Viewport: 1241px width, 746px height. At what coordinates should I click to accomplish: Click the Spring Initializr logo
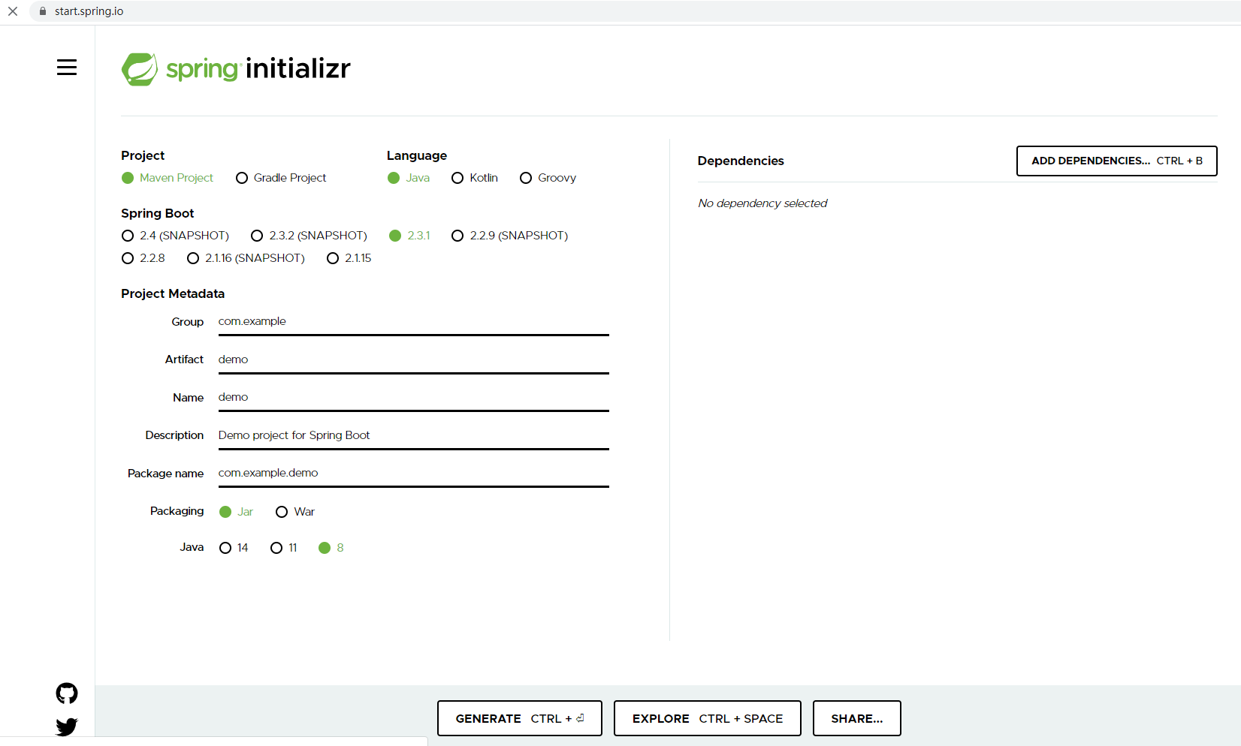pyautogui.click(x=235, y=68)
